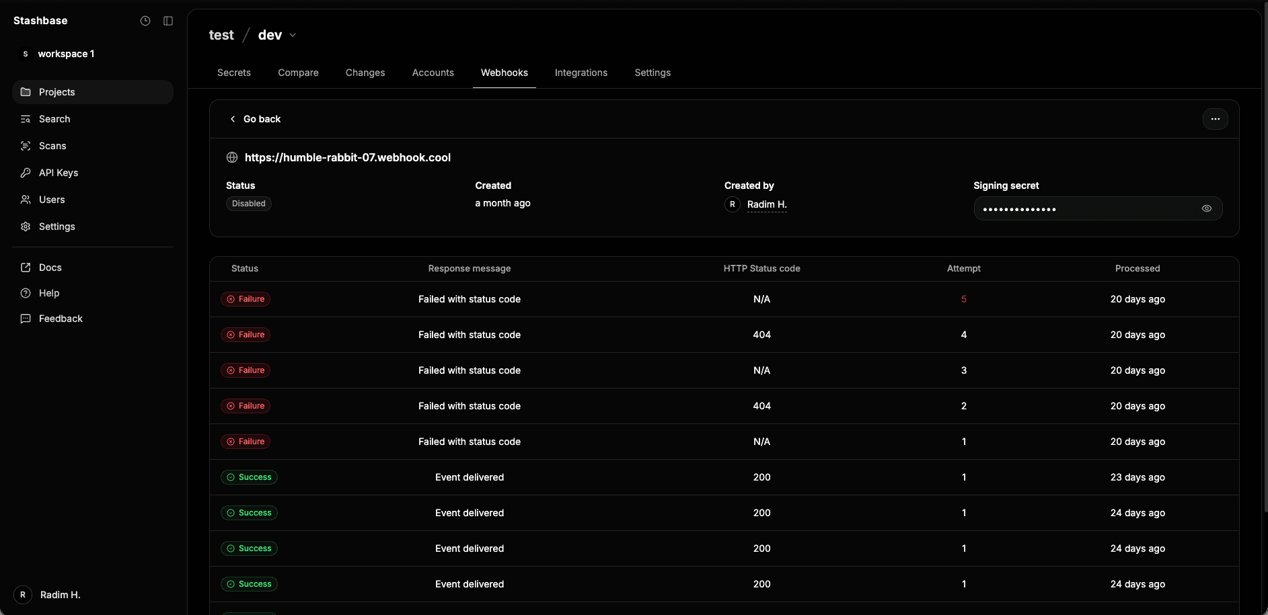Image resolution: width=1268 pixels, height=615 pixels.
Task: Click the Search sidebar icon
Action: point(26,119)
